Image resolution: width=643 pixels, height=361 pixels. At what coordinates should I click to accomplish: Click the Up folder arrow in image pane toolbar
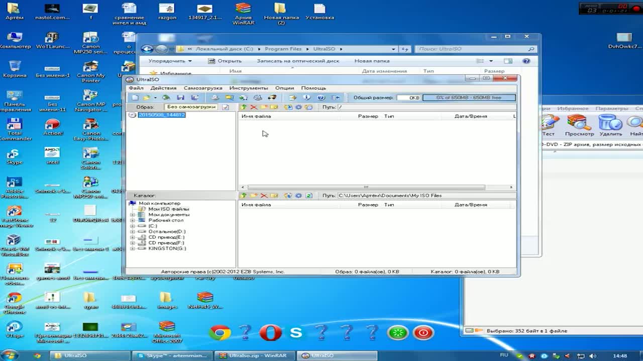(x=243, y=107)
